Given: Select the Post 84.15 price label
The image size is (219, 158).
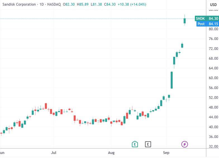Looking at the screenshot, I should point(207,24).
